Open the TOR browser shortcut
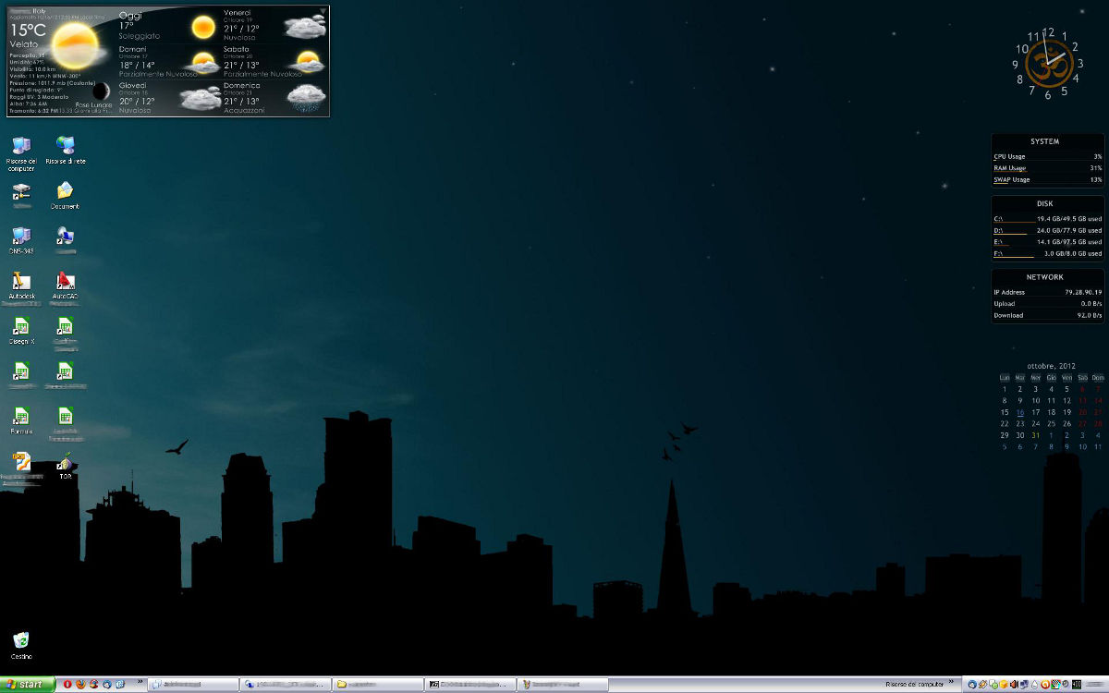Viewport: 1109px width, 693px height. point(65,463)
